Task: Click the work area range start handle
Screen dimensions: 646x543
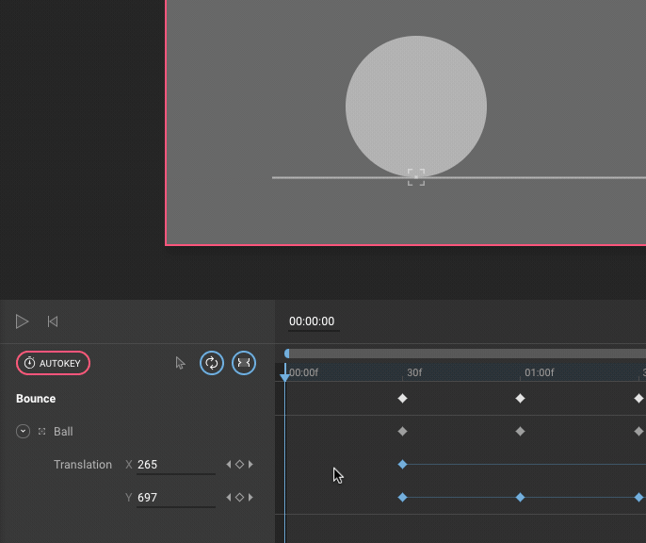Action: (286, 354)
